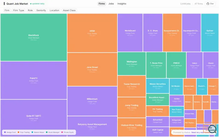Open the Brevan Howard tile

click(190, 114)
